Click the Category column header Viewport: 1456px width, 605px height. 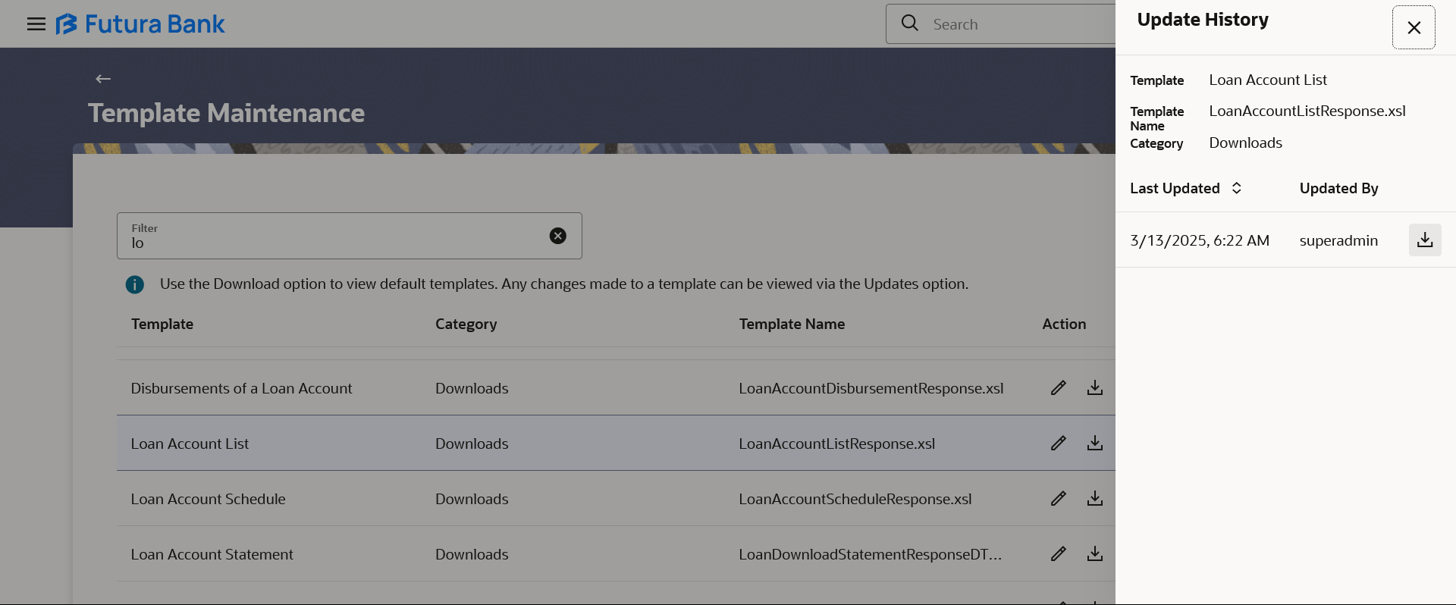pyautogui.click(x=466, y=324)
